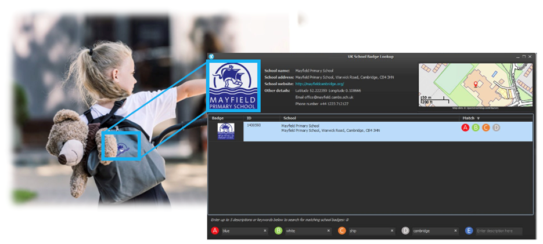Click the red location pin on the map

[x=476, y=84]
